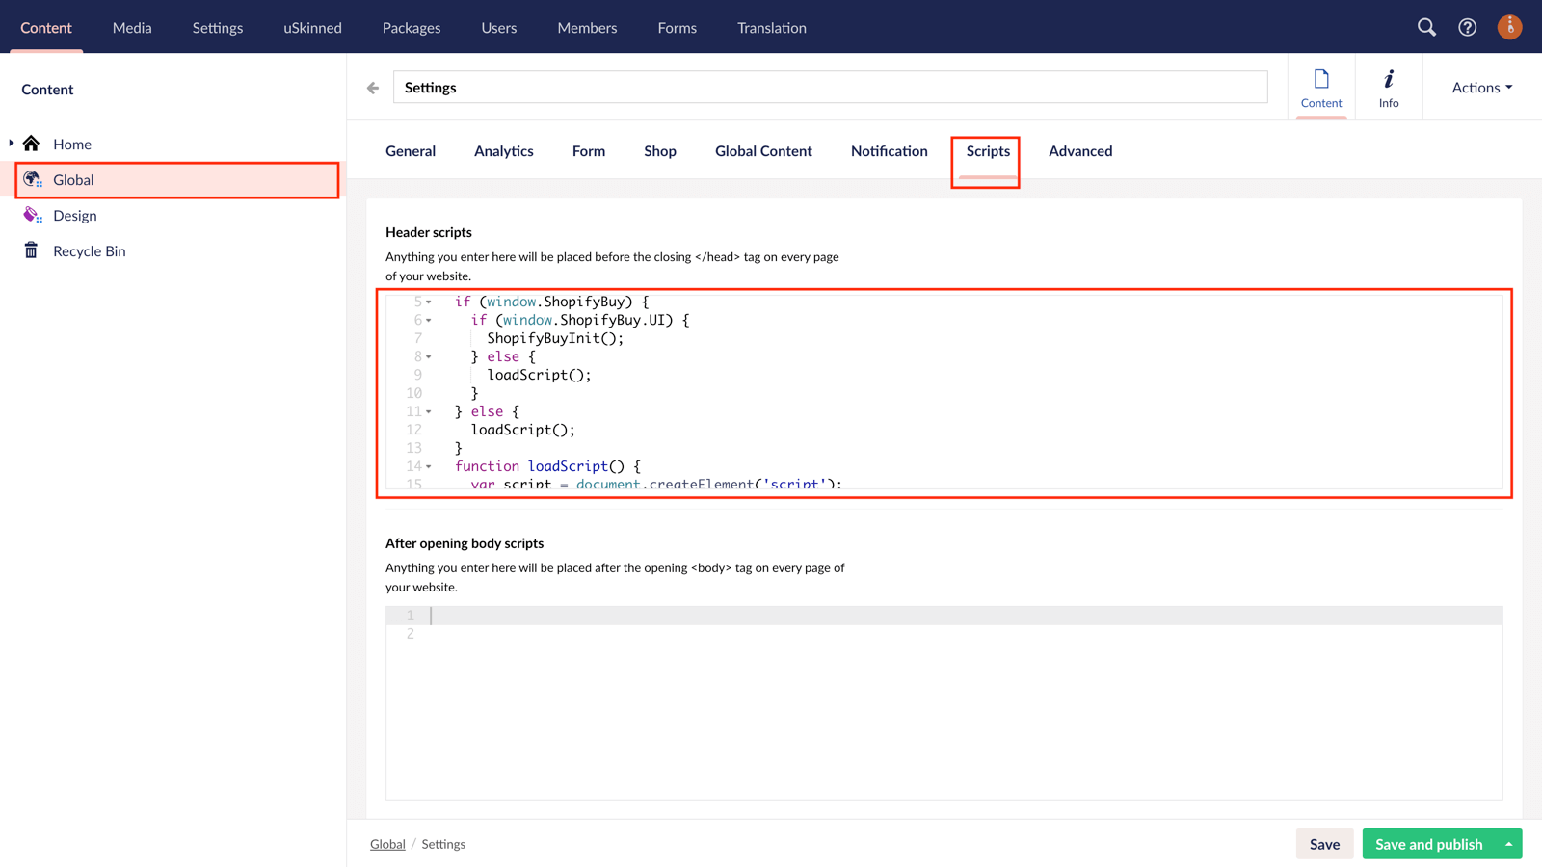The image size is (1542, 867).
Task: Click the Design paint bucket icon
Action: click(32, 215)
